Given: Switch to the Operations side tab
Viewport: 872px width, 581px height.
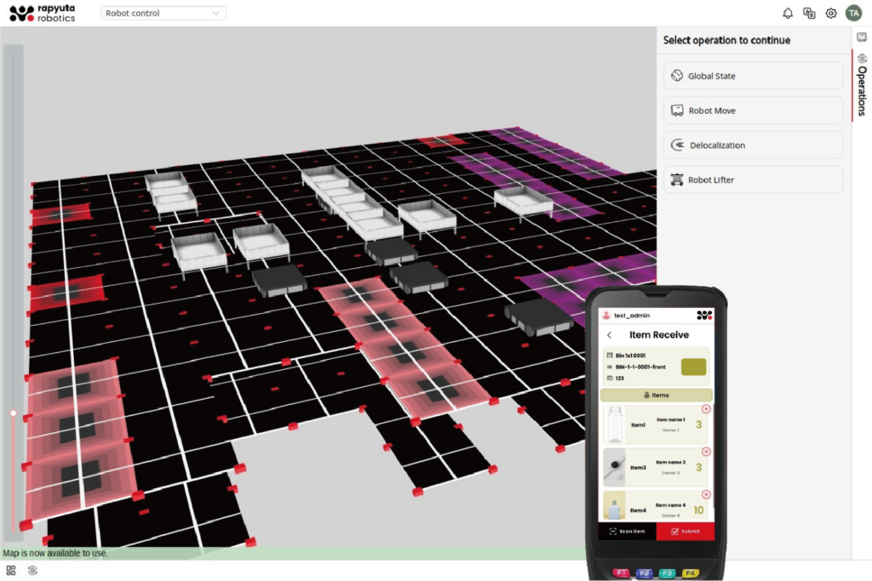Looking at the screenshot, I should (x=862, y=86).
